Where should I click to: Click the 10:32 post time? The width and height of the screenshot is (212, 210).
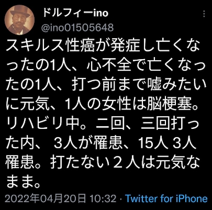click(x=103, y=198)
